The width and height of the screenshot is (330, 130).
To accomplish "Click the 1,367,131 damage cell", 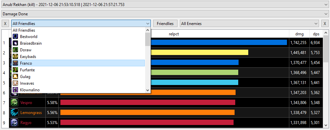I will pos(299,83).
